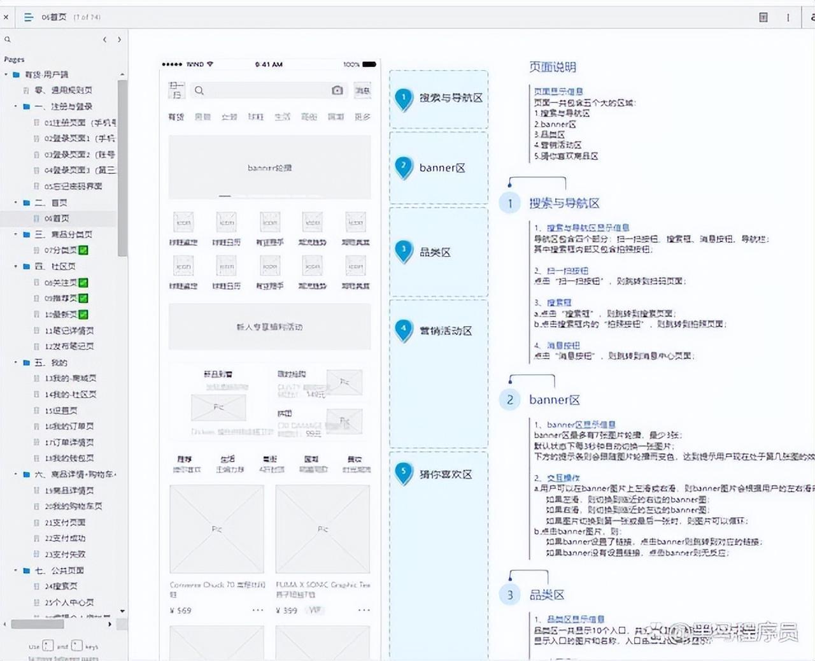Click blue pin marker 5 猜你喜欢区
This screenshot has height=661, width=815.
404,473
